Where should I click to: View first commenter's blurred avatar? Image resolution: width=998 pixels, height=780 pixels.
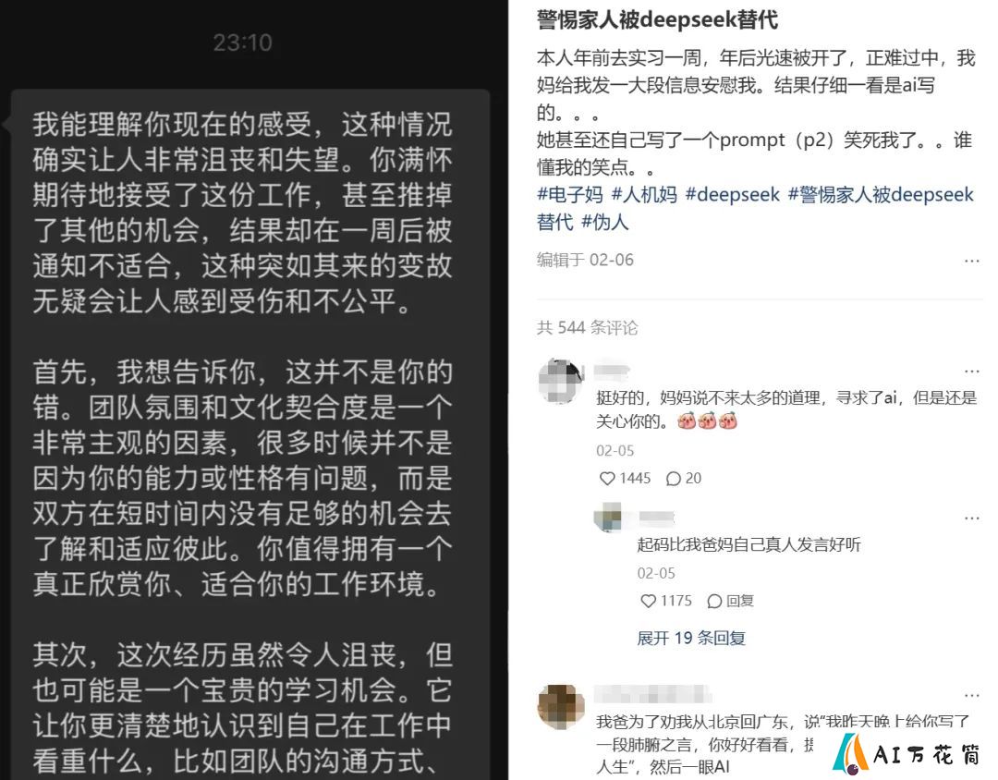tap(561, 381)
